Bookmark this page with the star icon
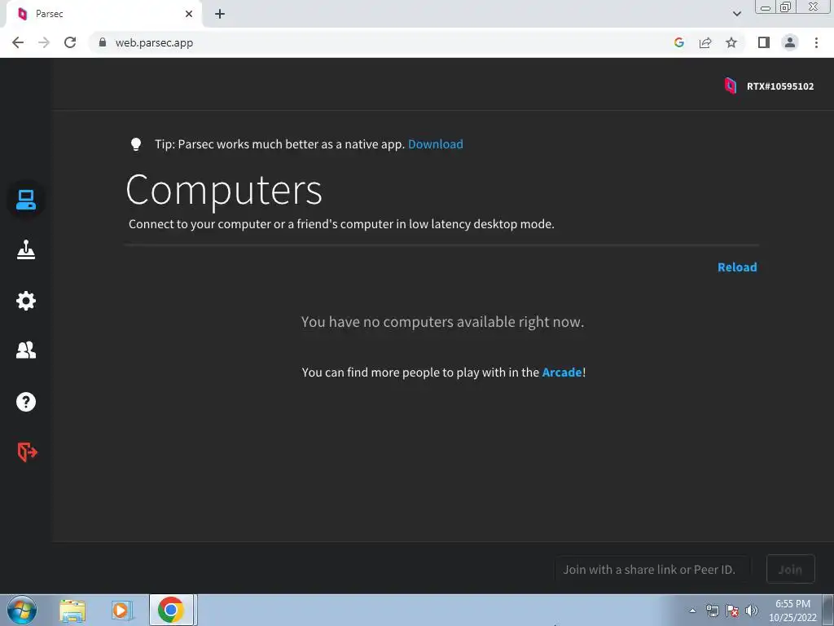The height and width of the screenshot is (626, 834). [x=731, y=42]
